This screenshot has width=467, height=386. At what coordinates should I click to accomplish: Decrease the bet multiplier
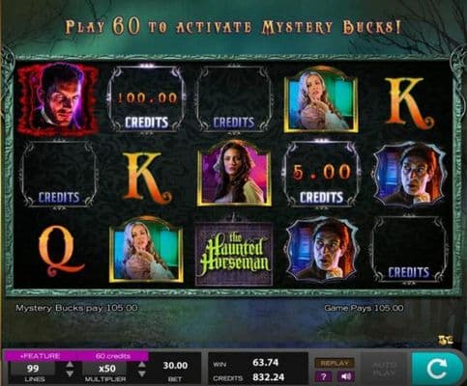tap(142, 373)
